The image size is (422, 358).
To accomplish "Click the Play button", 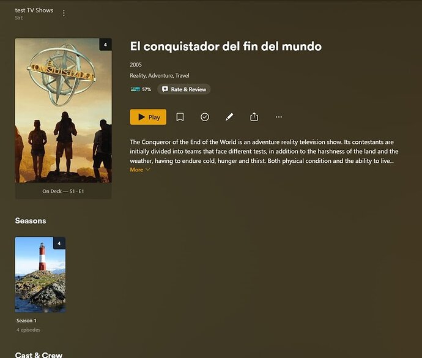I will [x=148, y=117].
